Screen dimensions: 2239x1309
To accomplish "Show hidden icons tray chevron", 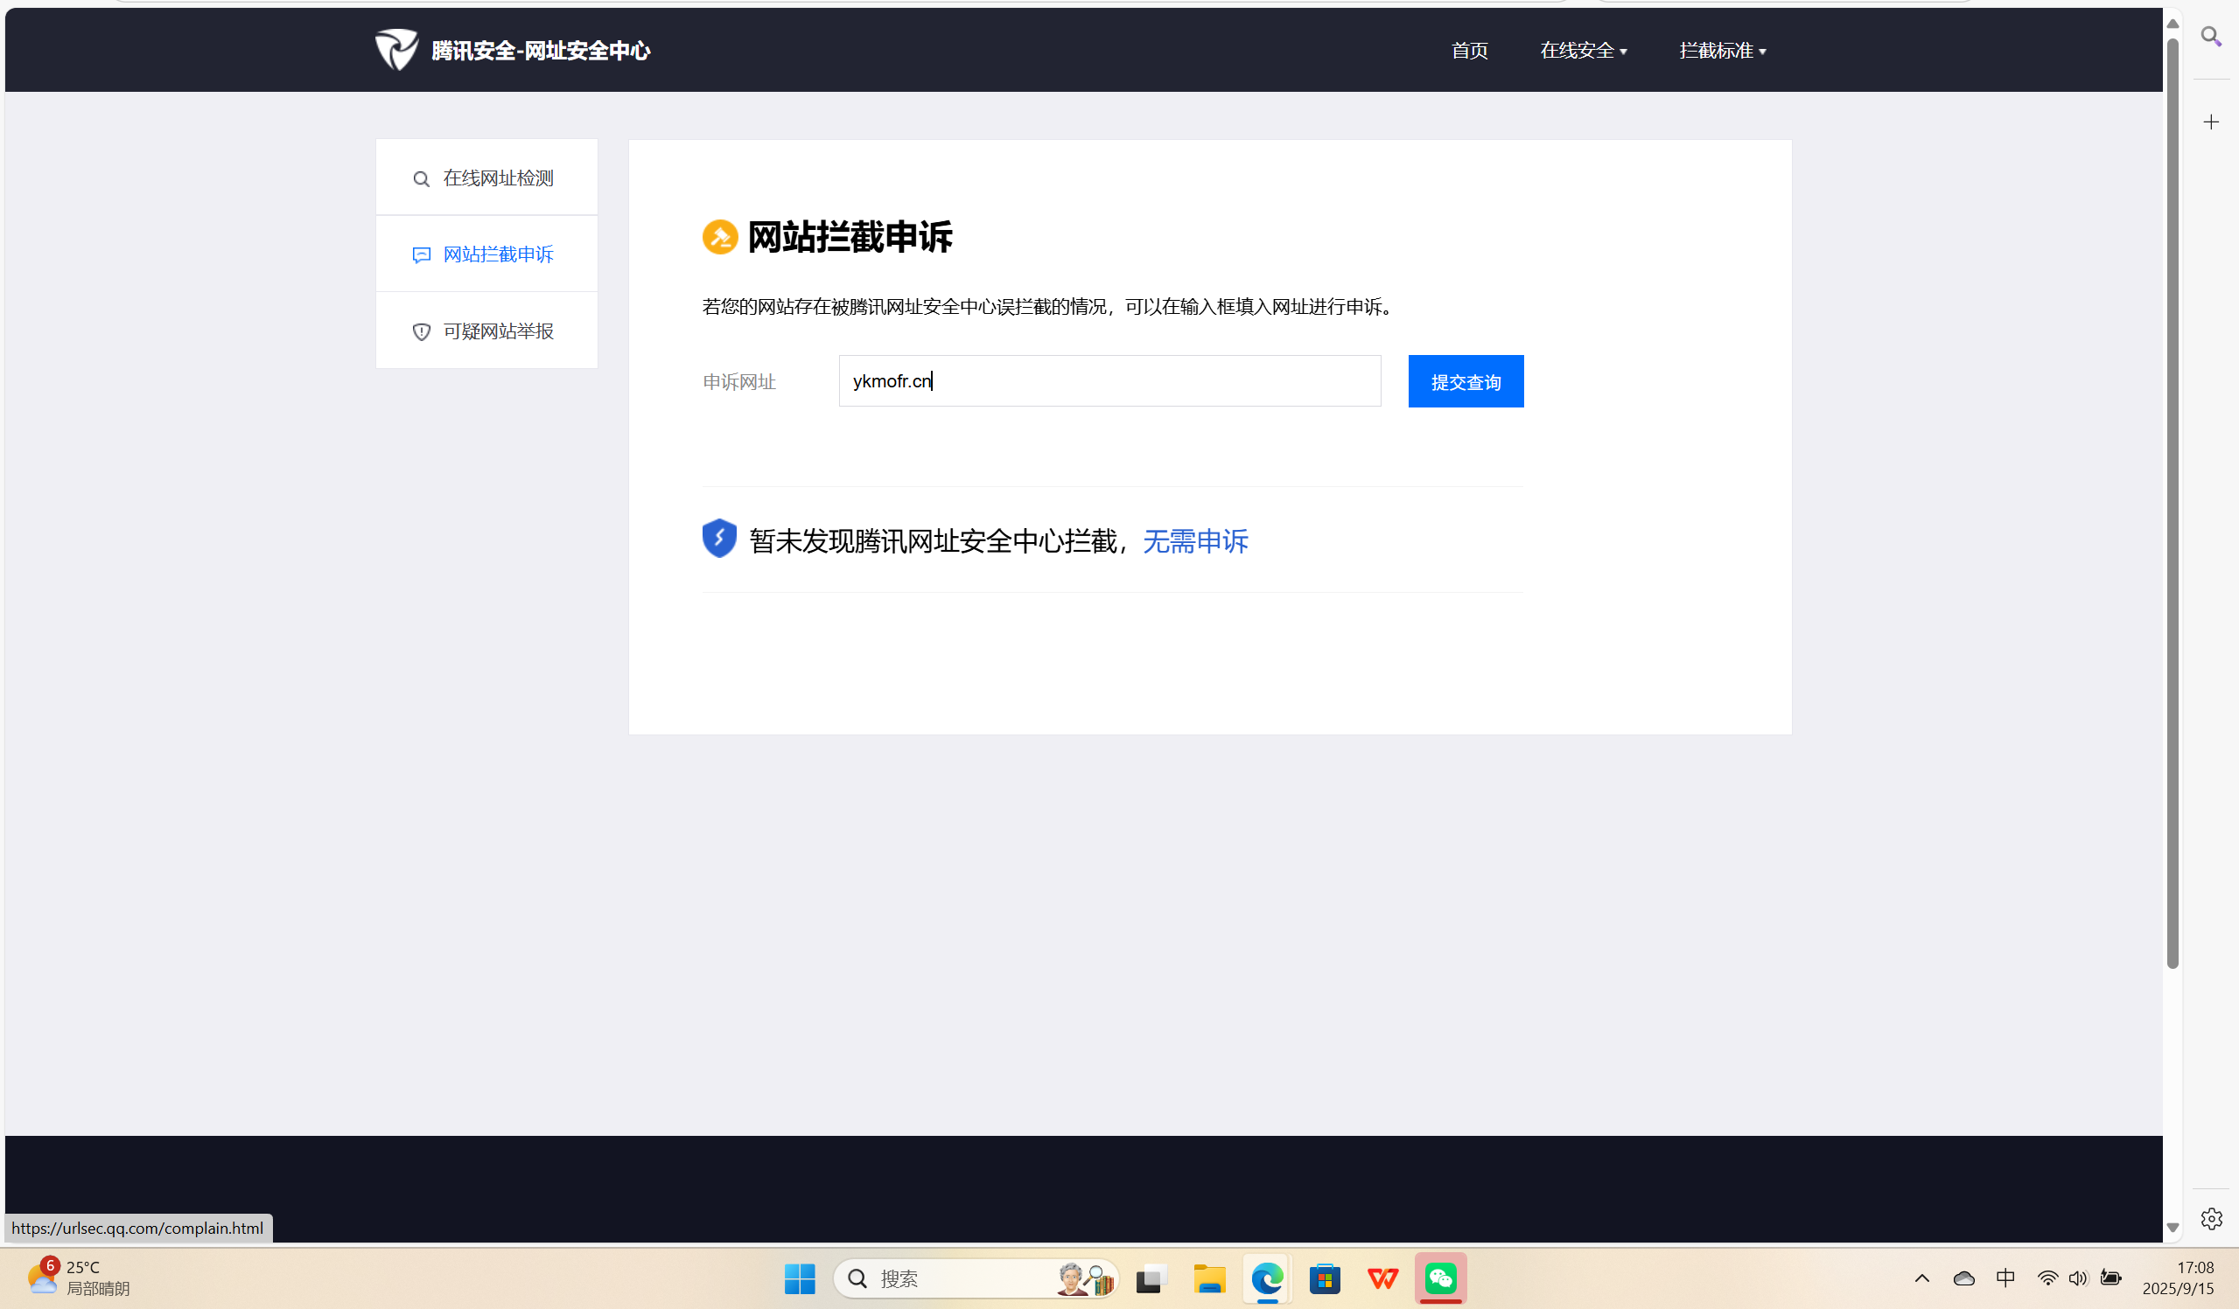I will click(x=1921, y=1278).
